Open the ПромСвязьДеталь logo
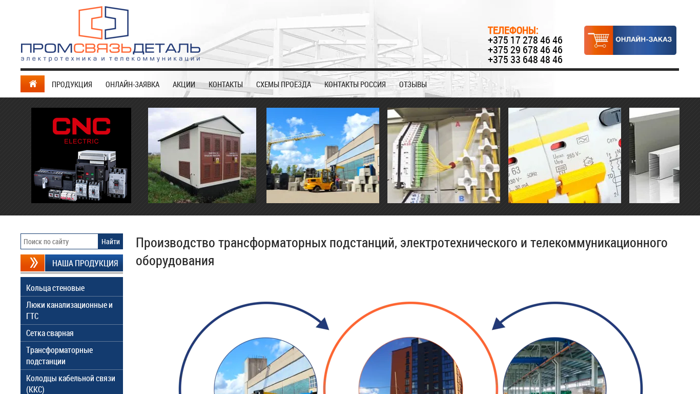Screen dimensions: 700x394 click(110, 34)
